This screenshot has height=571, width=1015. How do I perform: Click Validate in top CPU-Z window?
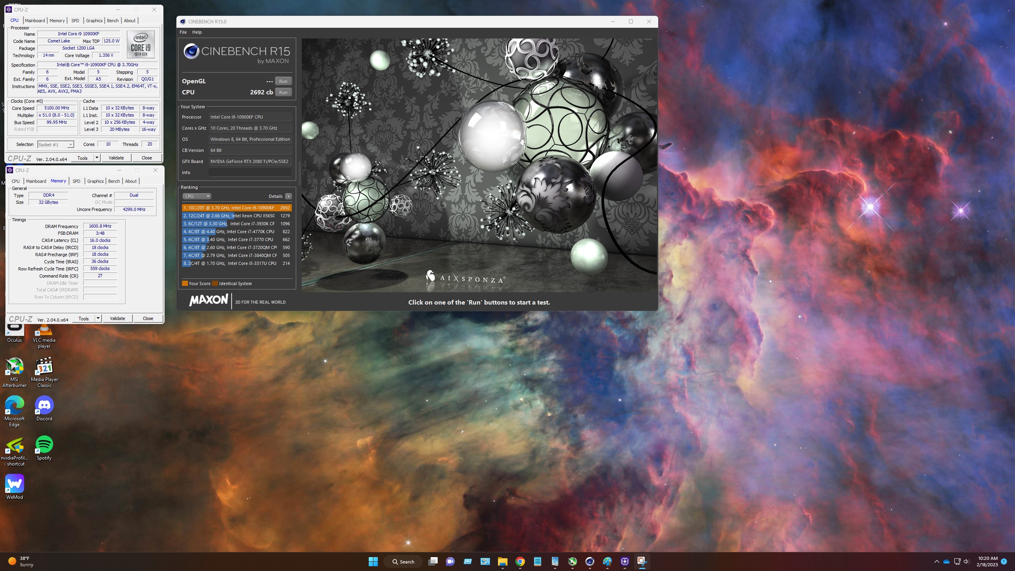(116, 158)
